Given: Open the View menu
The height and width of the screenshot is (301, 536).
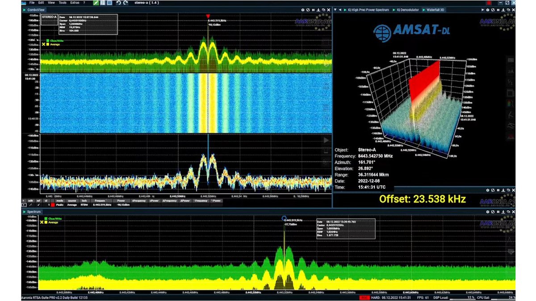Looking at the screenshot, I should (51, 3).
